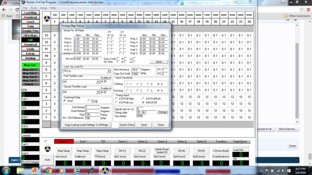Open Internet Explorer from the taskbar
Image resolution: width=312 pixels, height=175 pixels.
77,170
